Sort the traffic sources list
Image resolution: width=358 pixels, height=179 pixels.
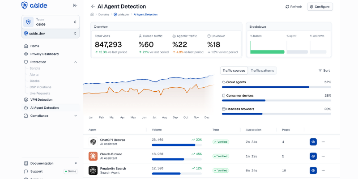[324, 71]
